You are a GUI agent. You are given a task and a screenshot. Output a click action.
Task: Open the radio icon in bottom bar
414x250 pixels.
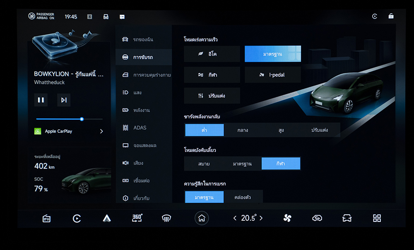pos(46,219)
